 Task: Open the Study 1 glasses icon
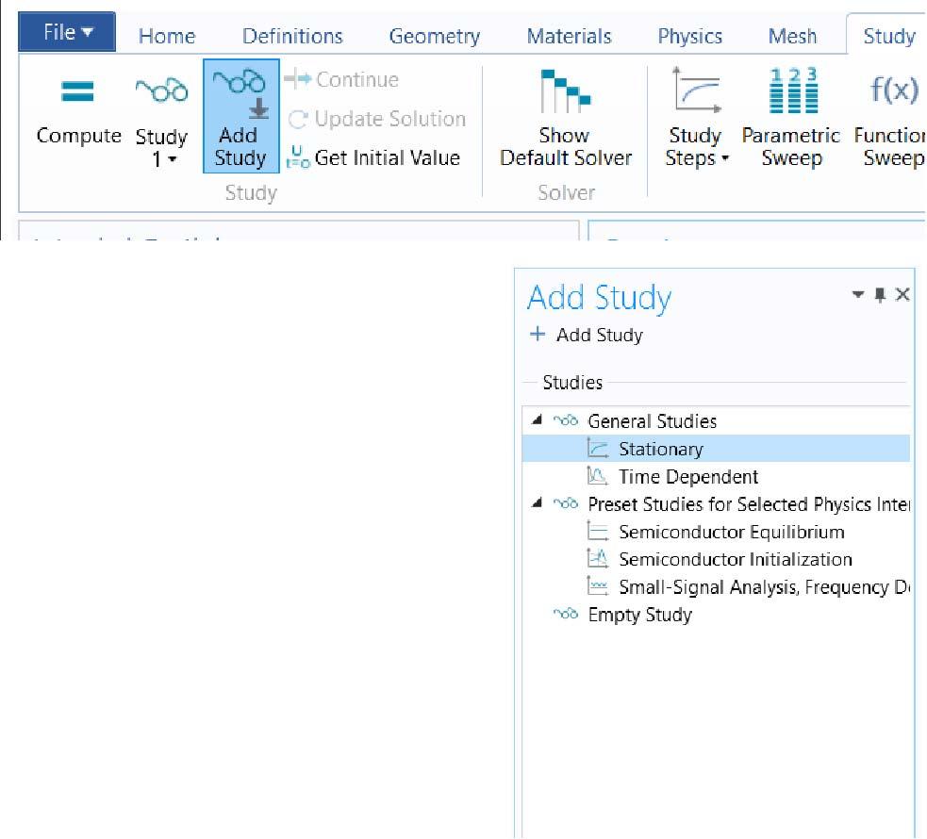tap(161, 90)
